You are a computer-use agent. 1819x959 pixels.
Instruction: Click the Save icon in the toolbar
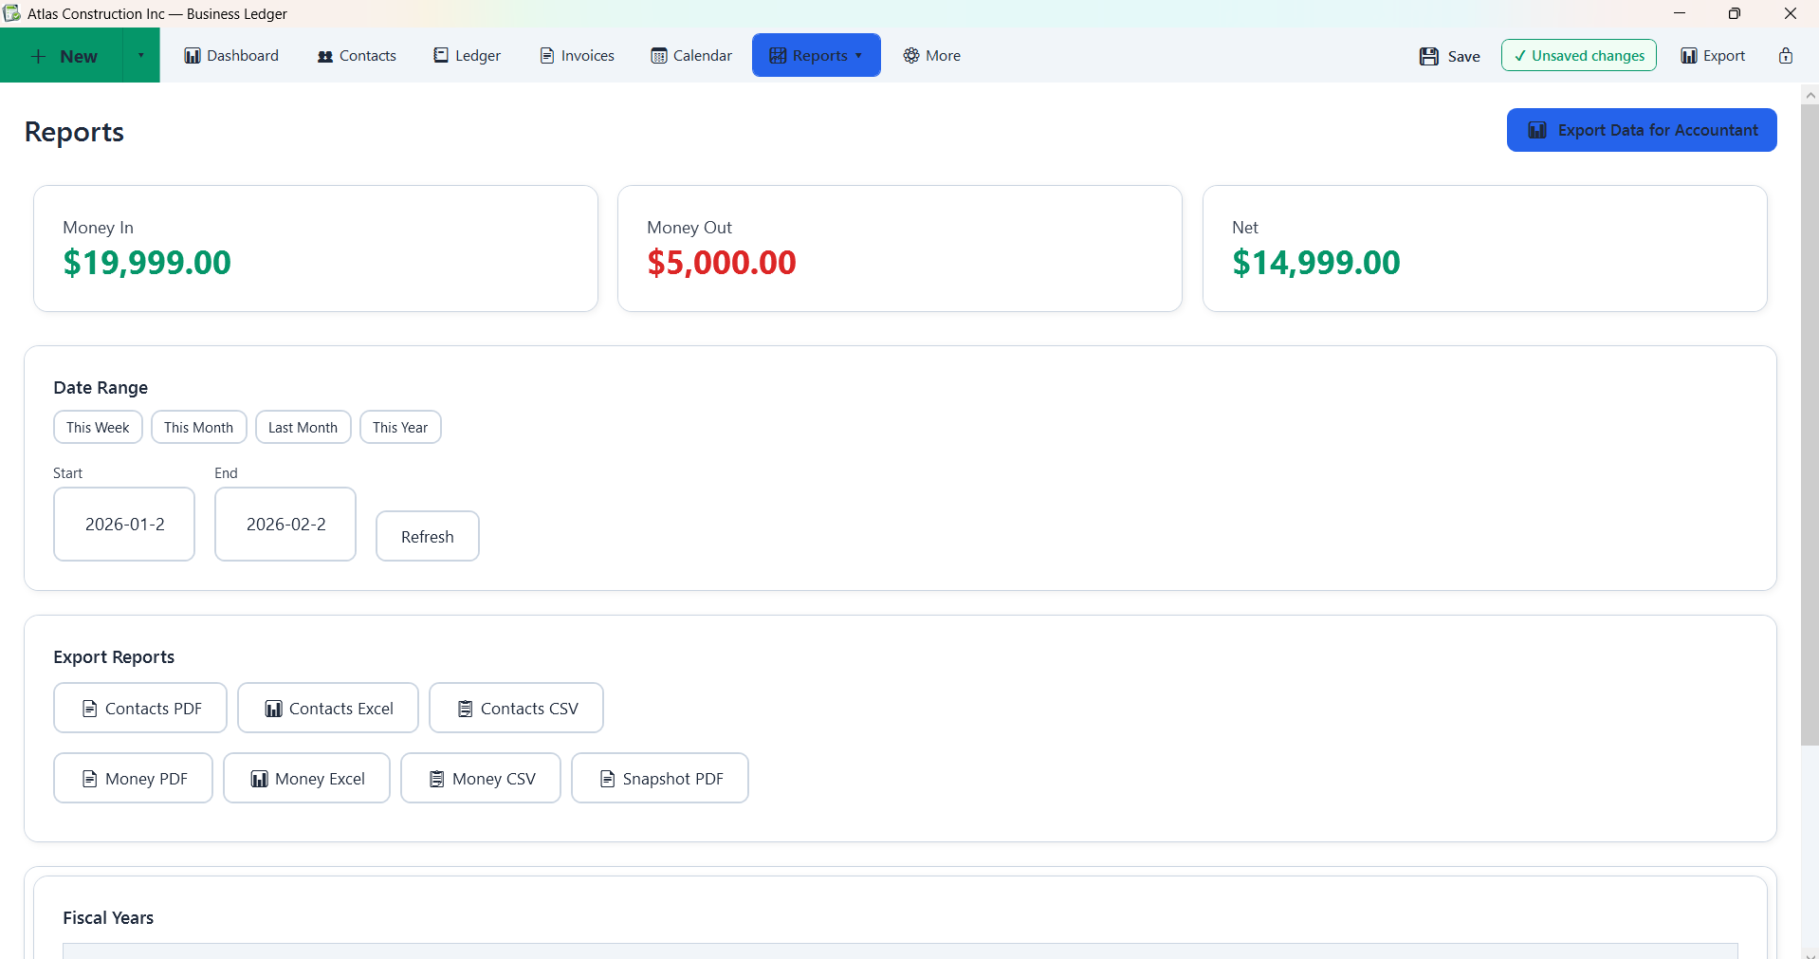(1429, 56)
